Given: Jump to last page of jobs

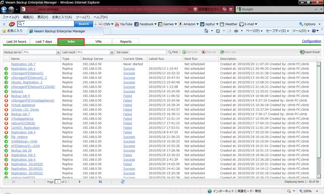Looking at the screenshot, I should tap(100, 182).
